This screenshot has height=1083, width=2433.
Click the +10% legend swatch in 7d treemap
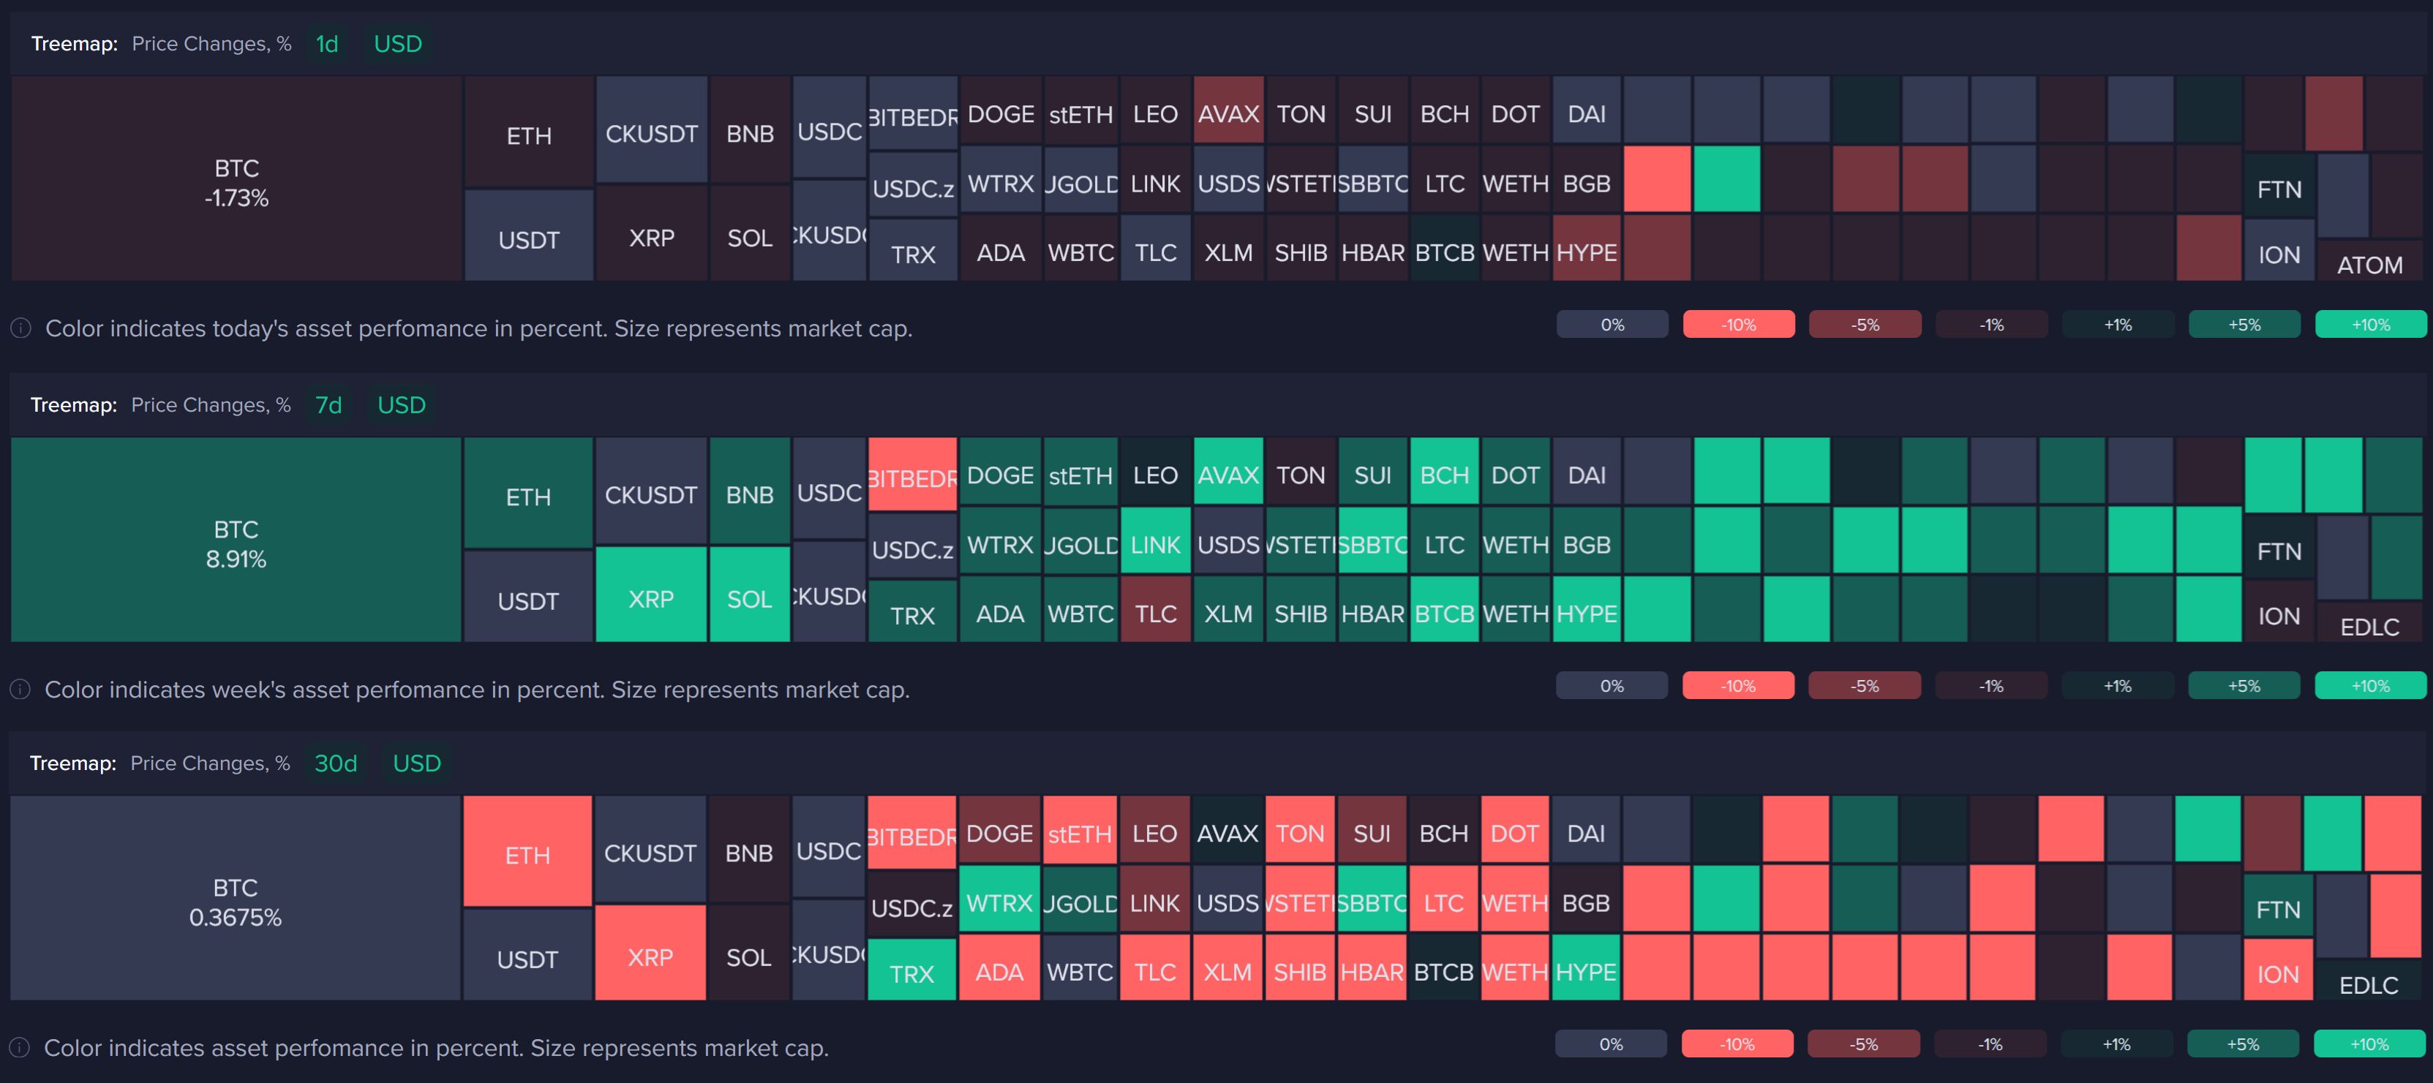pyautogui.click(x=2369, y=685)
